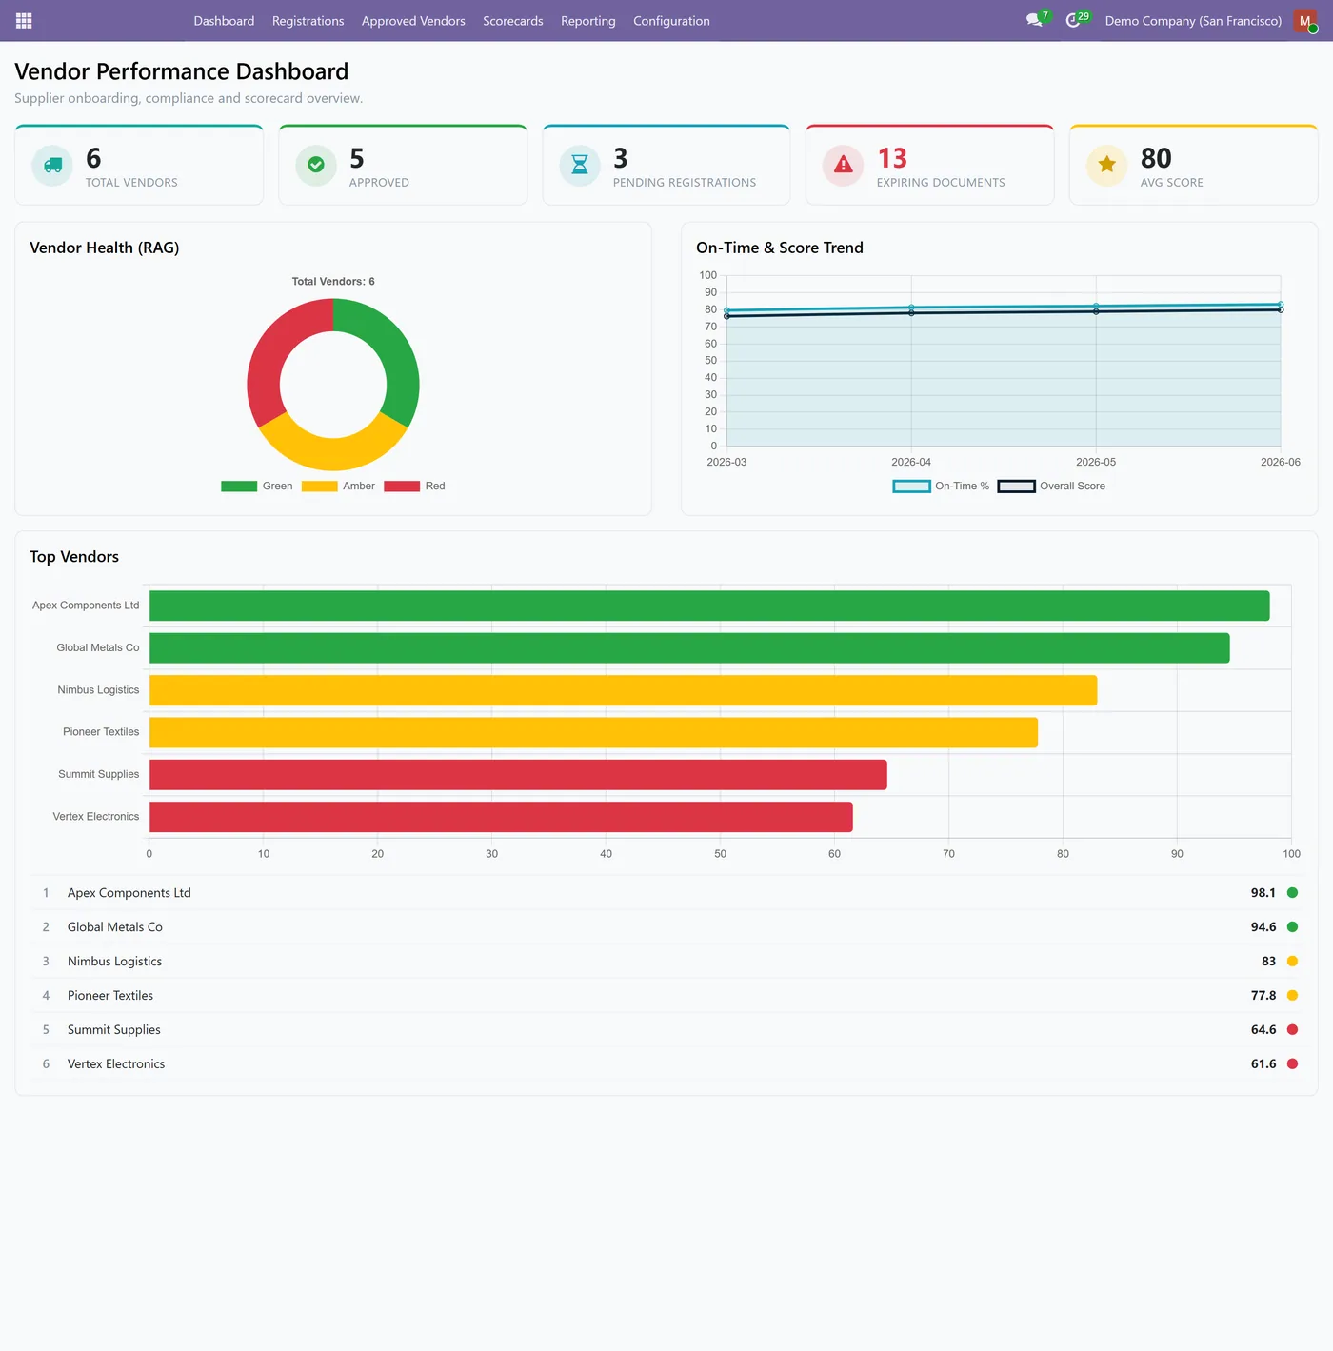Toggle the Overall Score legend series
The width and height of the screenshot is (1333, 1351).
(1051, 486)
